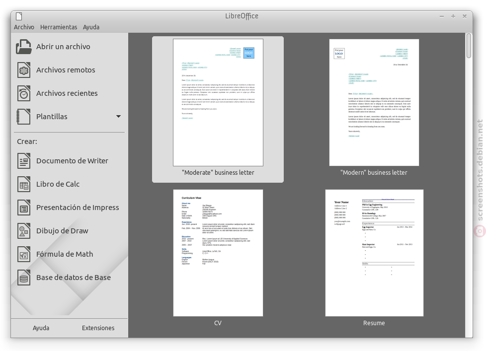Click the Libro de Calc spreadsheet icon
The image size is (486, 351).
coord(24,184)
